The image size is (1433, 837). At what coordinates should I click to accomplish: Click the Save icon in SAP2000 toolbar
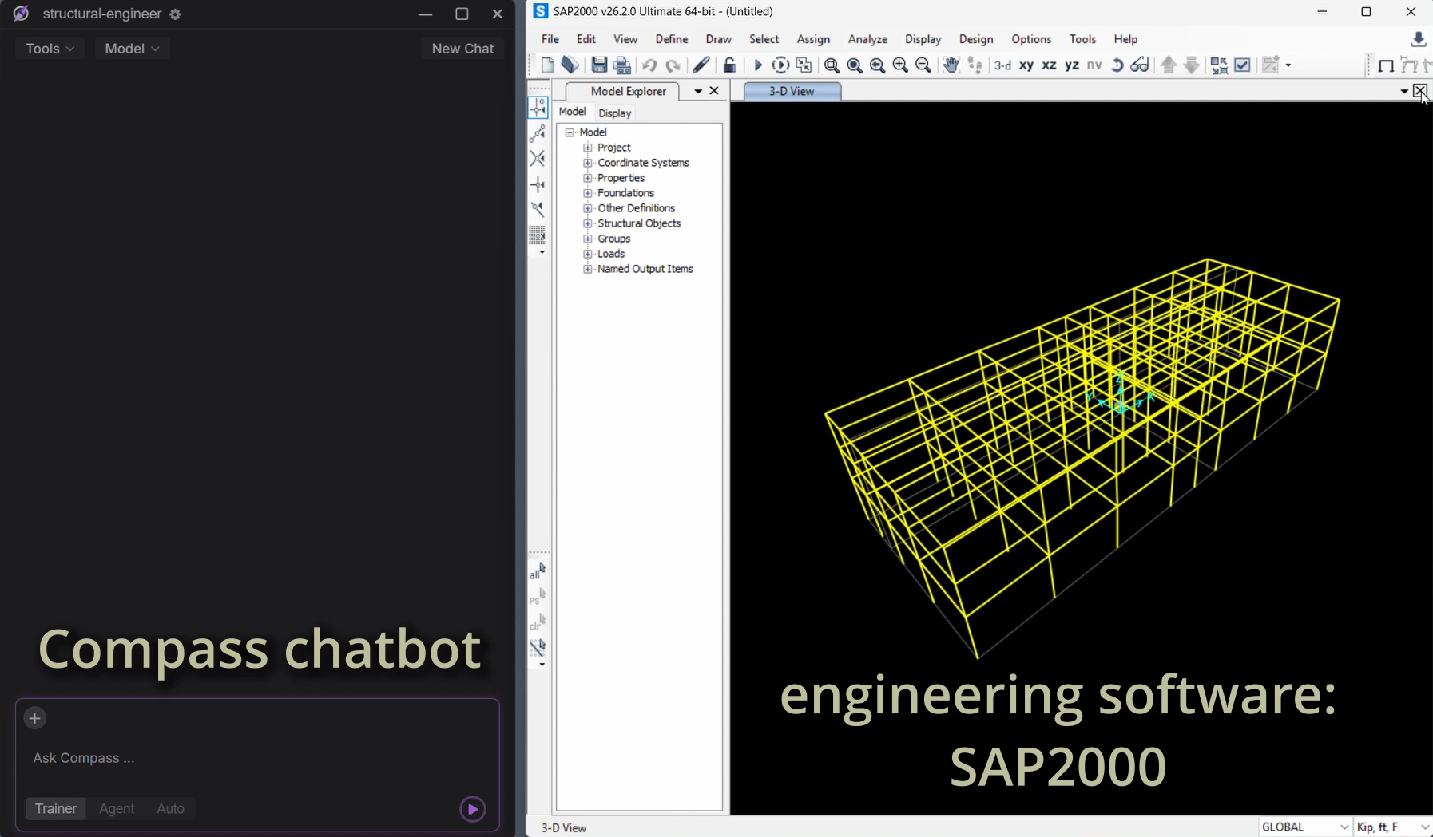point(599,65)
